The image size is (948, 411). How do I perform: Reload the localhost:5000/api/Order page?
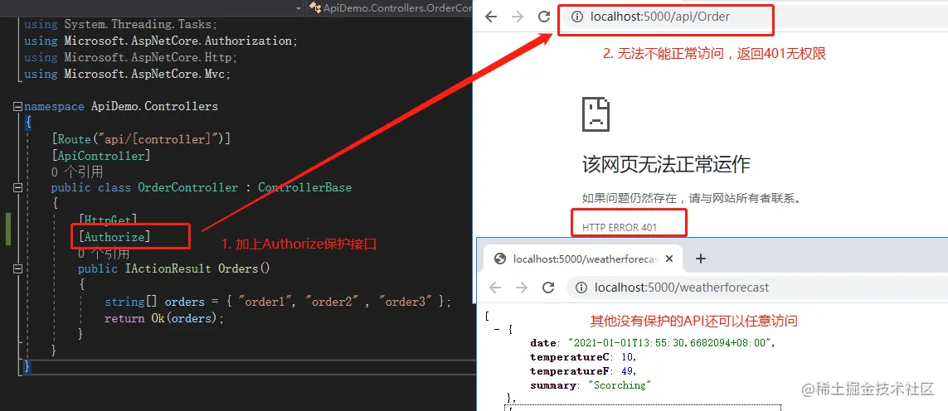[x=544, y=17]
